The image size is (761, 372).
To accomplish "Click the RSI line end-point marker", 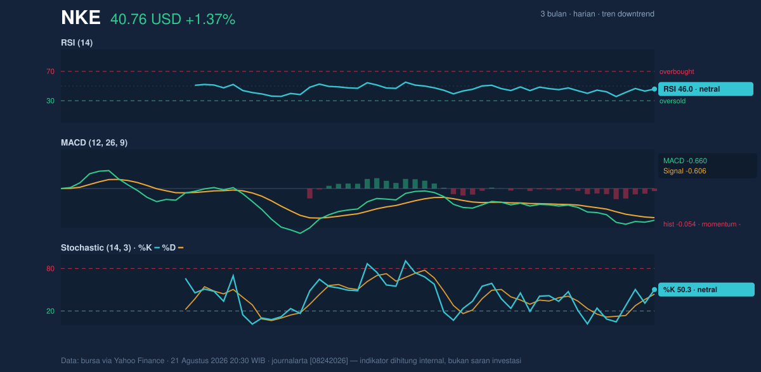I will coord(654,89).
